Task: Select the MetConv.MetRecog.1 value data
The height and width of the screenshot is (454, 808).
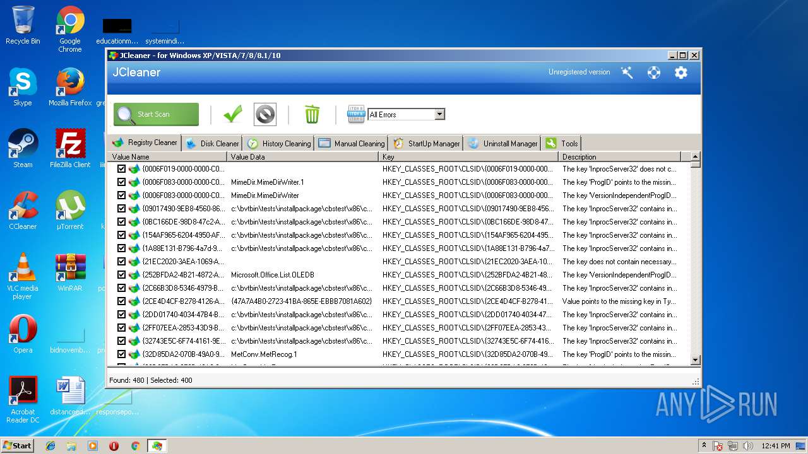Action: [264, 354]
